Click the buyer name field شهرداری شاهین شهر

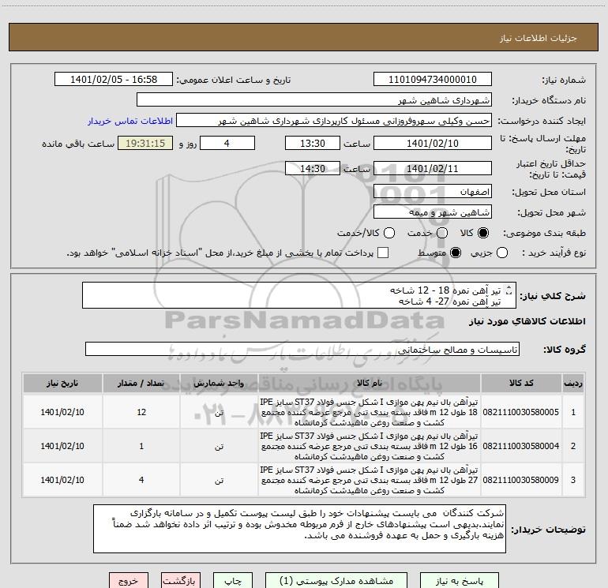tap(314, 100)
